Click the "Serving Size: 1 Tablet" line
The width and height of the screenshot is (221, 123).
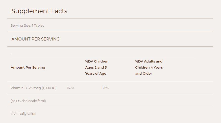click(x=27, y=26)
